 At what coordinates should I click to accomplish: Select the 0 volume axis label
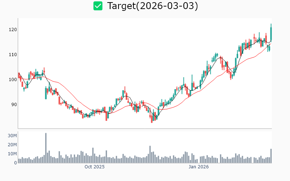click(16, 163)
